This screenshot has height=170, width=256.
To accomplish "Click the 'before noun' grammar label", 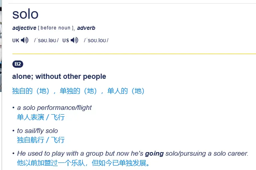I will point(55,28).
